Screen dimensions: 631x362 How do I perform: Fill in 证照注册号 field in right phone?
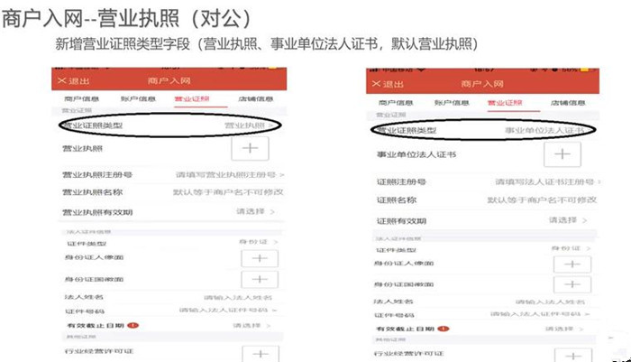[485, 181]
